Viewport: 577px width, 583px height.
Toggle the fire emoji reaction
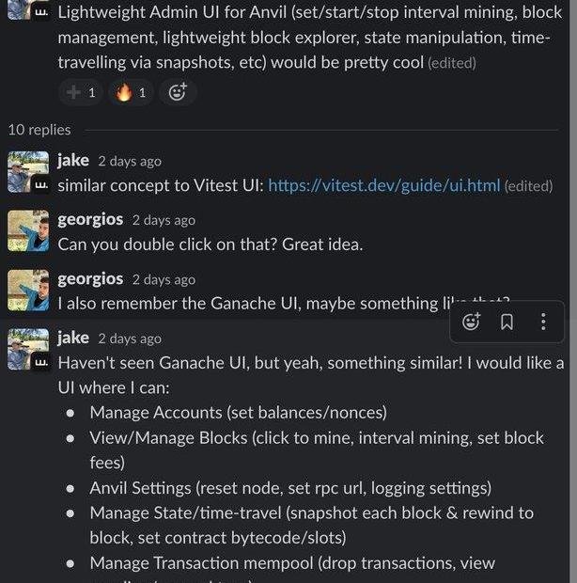[x=132, y=92]
